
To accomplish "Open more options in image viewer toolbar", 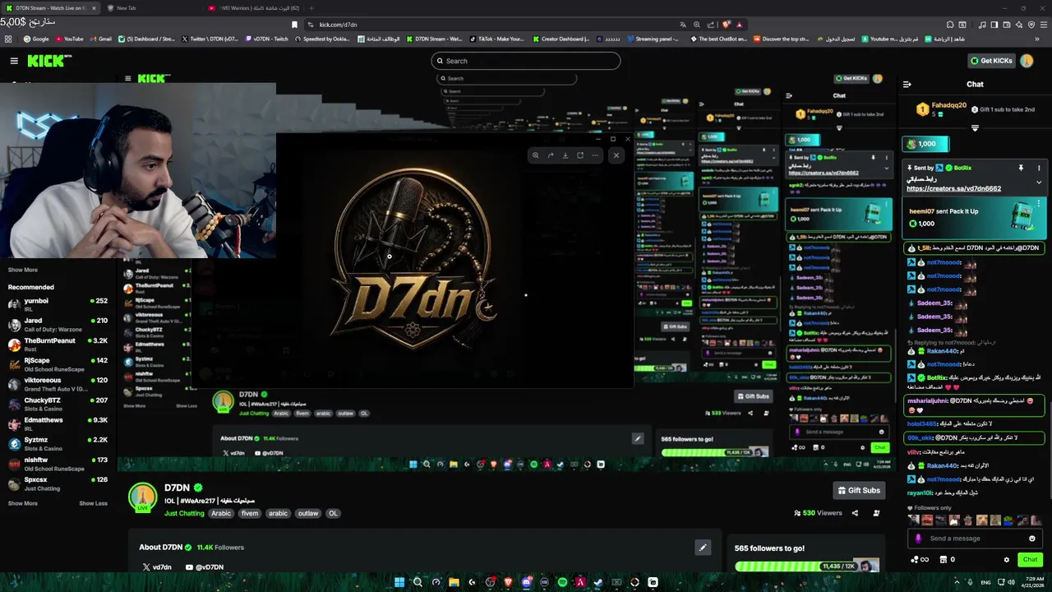I will click(595, 155).
